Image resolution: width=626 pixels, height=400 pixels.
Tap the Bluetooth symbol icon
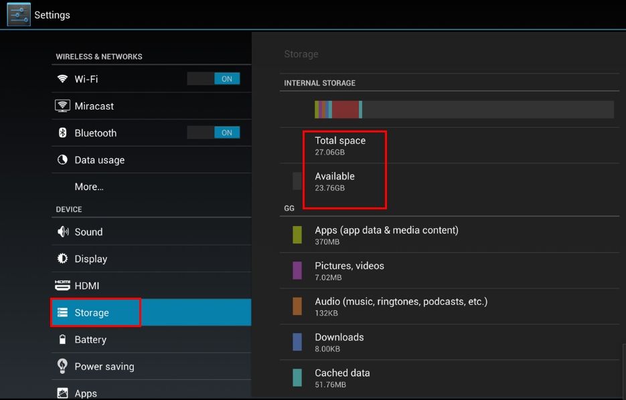(62, 133)
